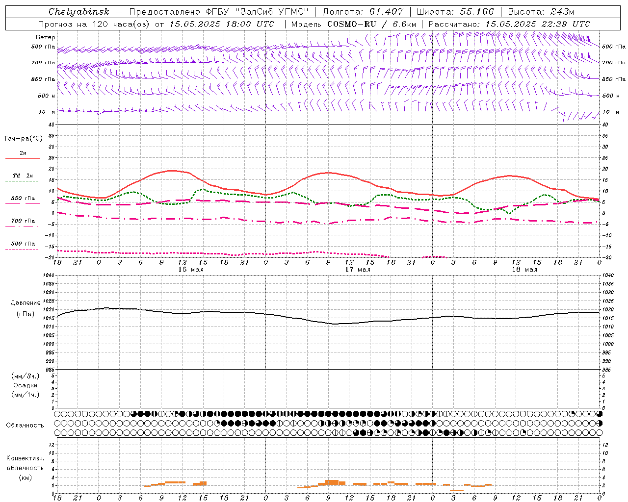628x502 pixels.
Task: Click the 'Ветер' wind panel label
Action: (x=46, y=37)
